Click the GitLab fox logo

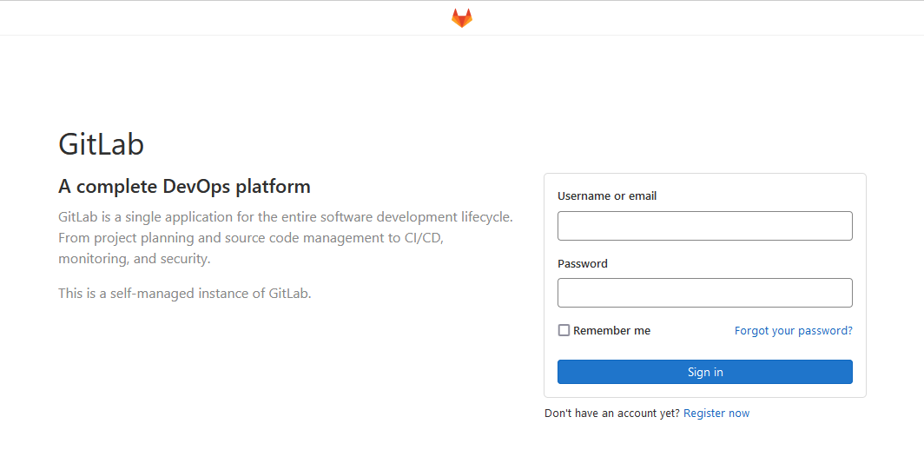[462, 17]
